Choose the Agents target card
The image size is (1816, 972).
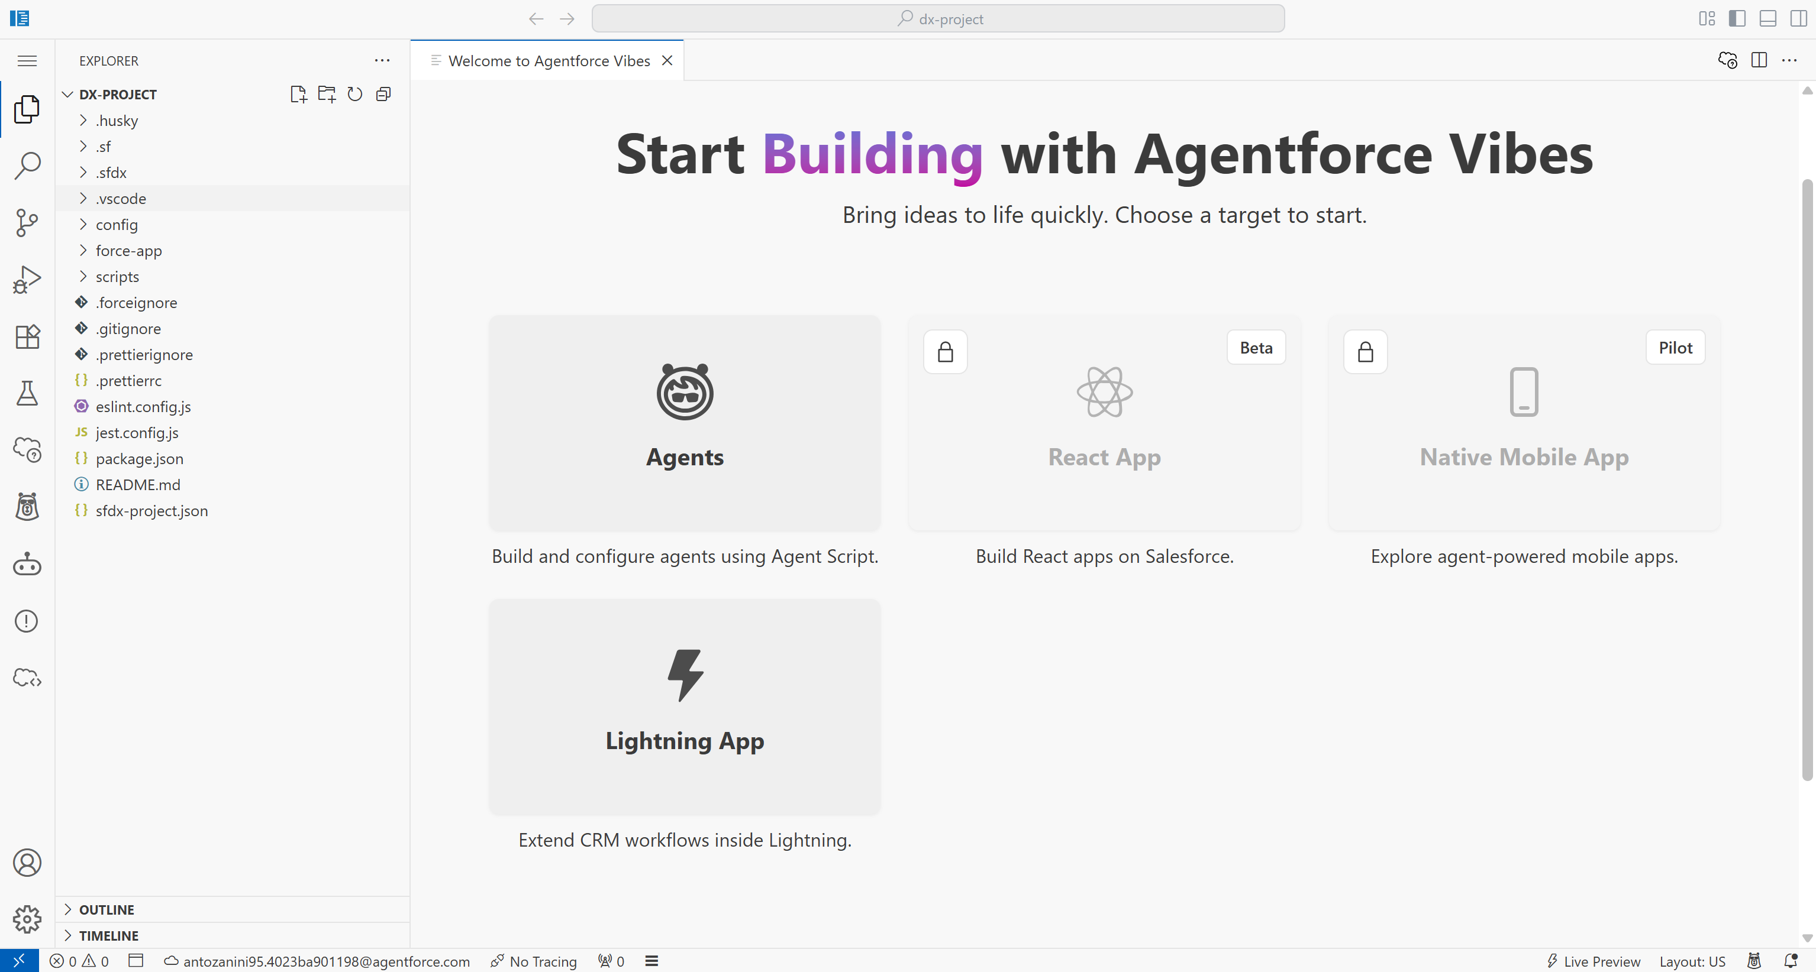(x=685, y=423)
